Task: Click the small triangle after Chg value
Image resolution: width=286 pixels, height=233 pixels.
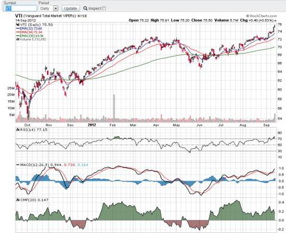Action: (275, 20)
